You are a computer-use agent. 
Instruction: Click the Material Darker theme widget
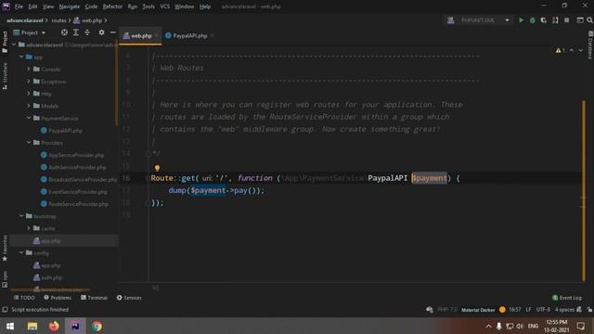click(478, 309)
